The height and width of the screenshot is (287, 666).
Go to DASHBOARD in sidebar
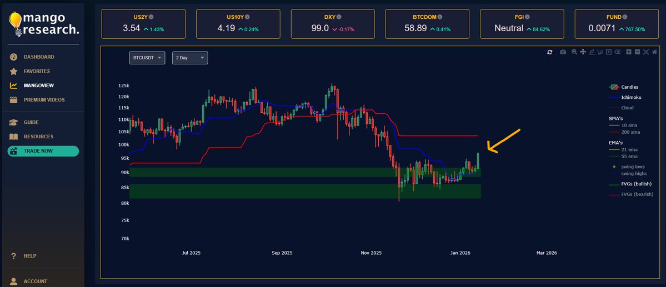click(39, 57)
